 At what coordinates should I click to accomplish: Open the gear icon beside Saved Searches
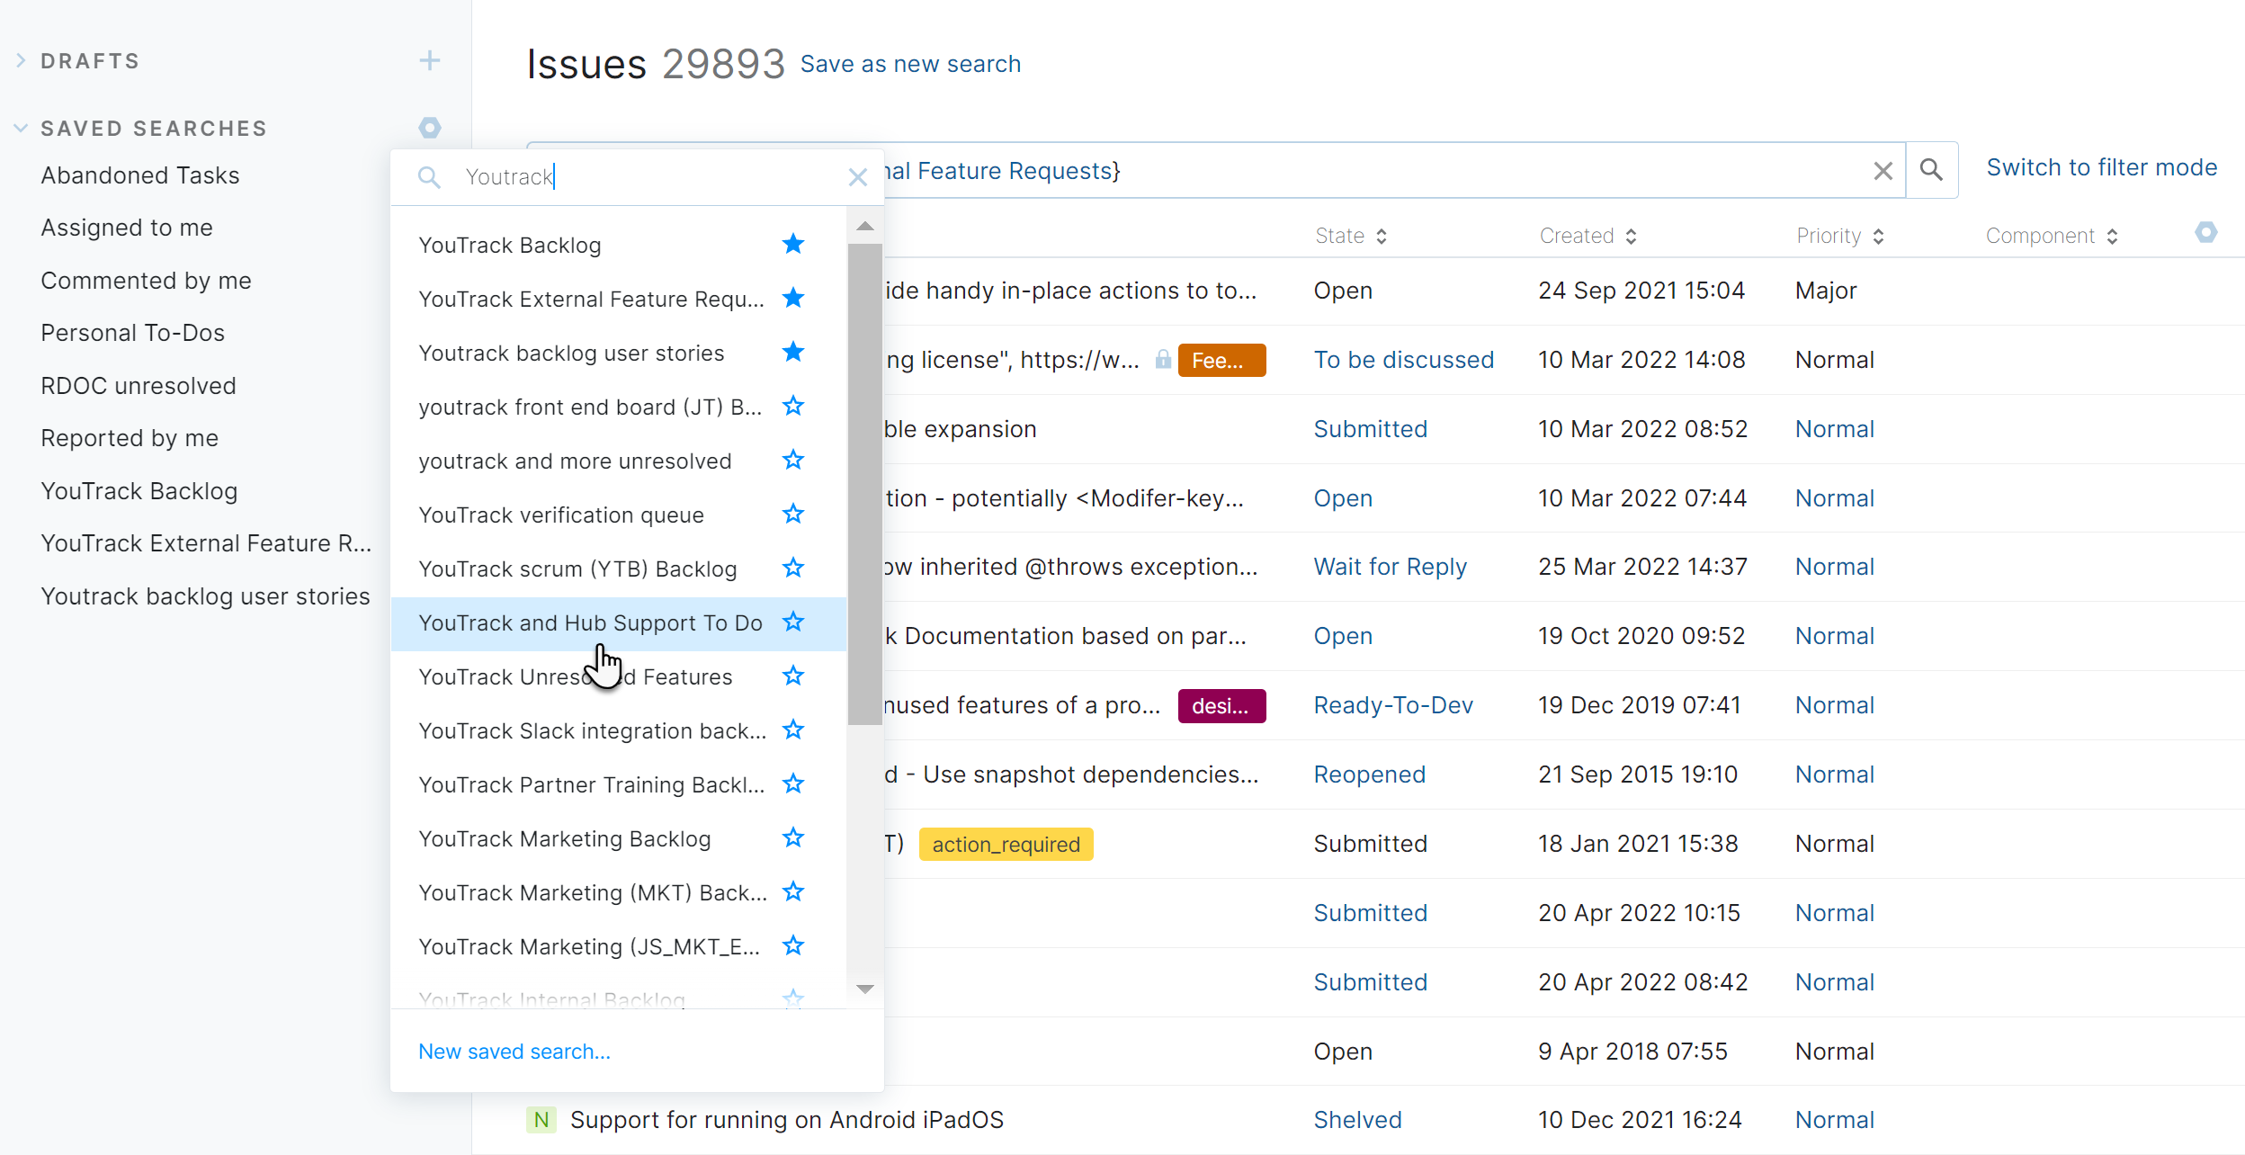430,128
